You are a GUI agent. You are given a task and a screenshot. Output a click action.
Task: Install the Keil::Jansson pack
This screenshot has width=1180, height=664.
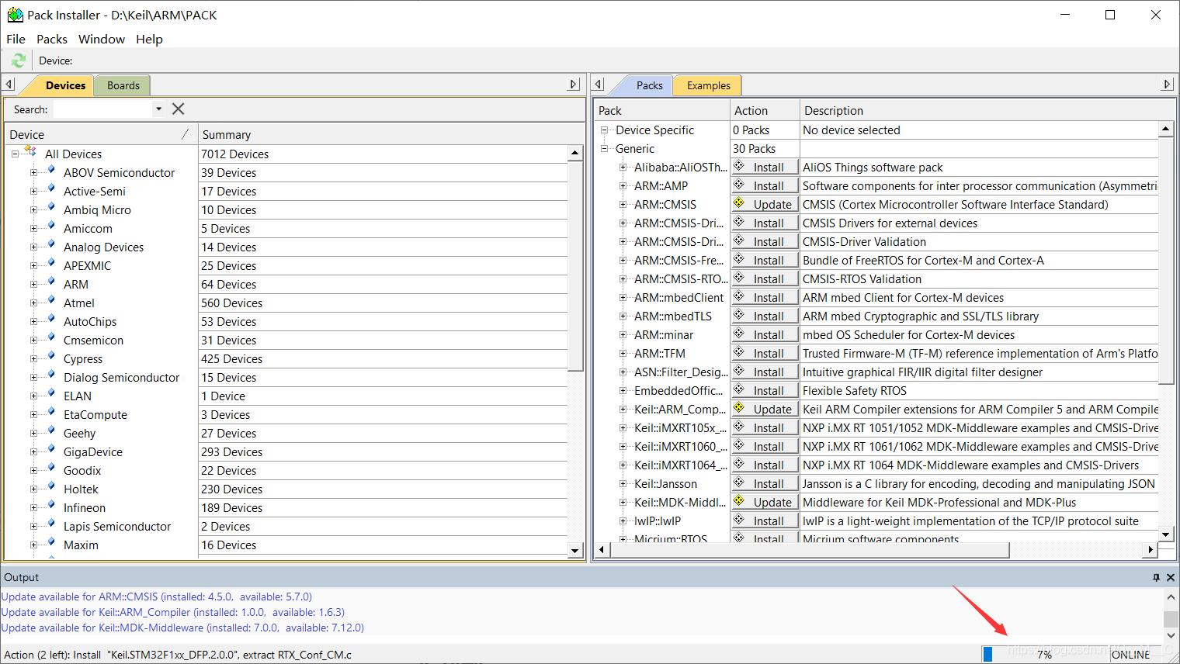(765, 483)
